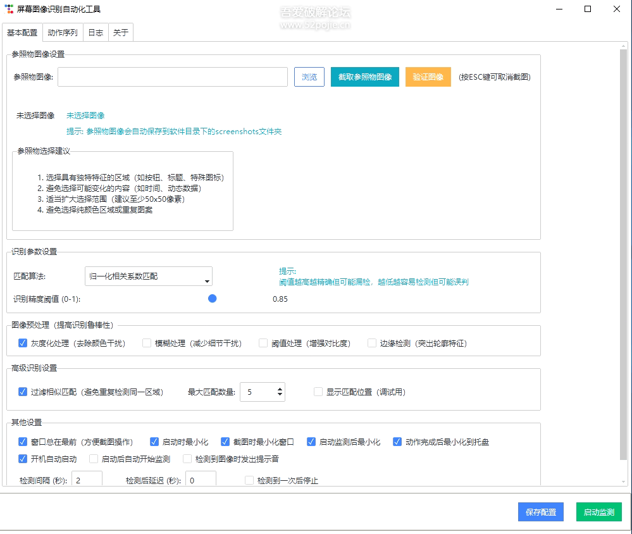Image resolution: width=632 pixels, height=534 pixels.
Task: Enable the 检测到一次后停止 option
Action: pyautogui.click(x=249, y=480)
